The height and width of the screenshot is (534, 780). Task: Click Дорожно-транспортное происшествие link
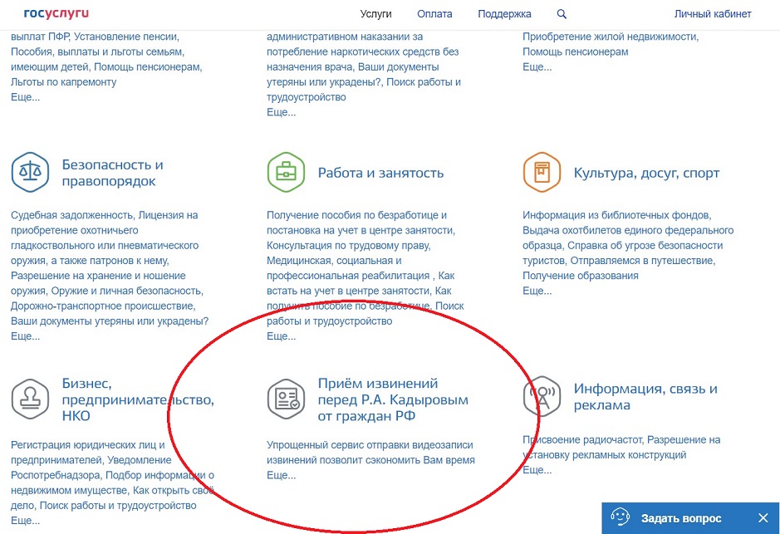tap(103, 306)
